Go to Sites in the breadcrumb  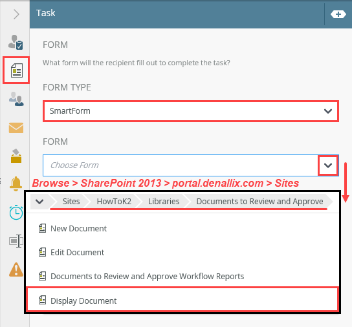(x=71, y=202)
